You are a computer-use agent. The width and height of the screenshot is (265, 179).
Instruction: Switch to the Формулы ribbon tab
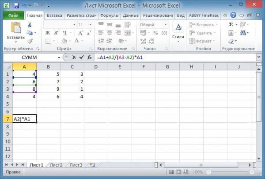tap(109, 15)
